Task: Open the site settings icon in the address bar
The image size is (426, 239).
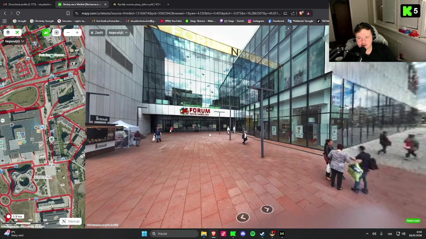Action: [77, 13]
